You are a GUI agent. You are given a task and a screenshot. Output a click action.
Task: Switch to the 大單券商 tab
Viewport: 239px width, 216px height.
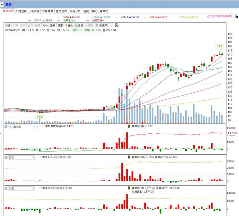tap(47, 11)
